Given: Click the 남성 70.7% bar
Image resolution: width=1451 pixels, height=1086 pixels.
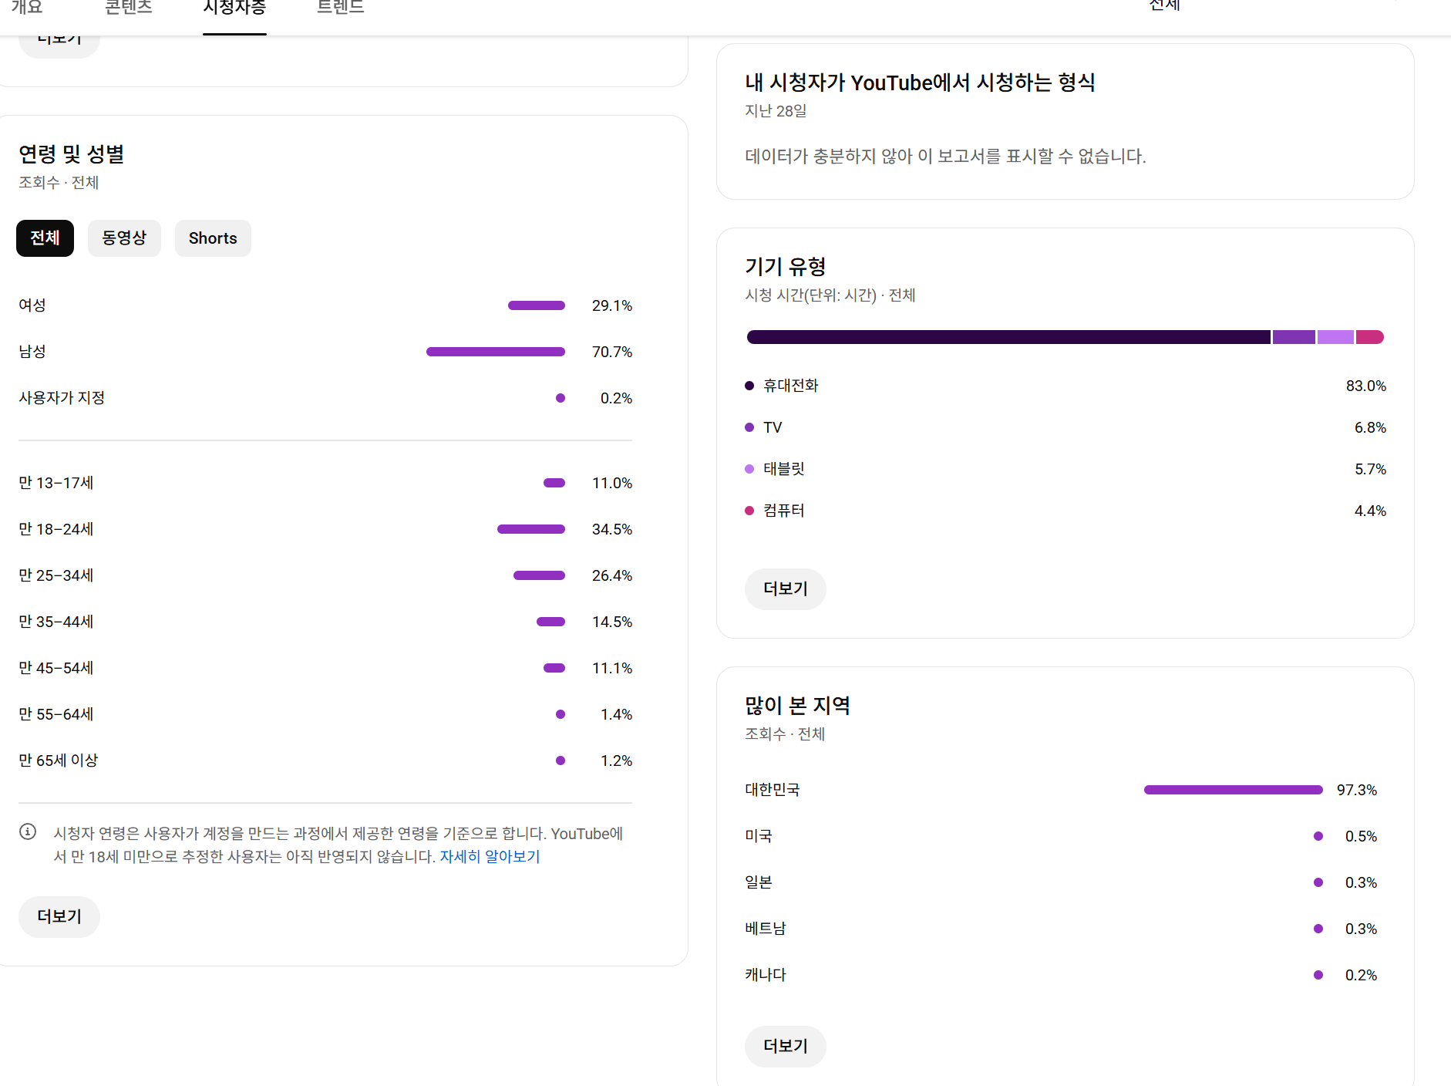Looking at the screenshot, I should (496, 352).
